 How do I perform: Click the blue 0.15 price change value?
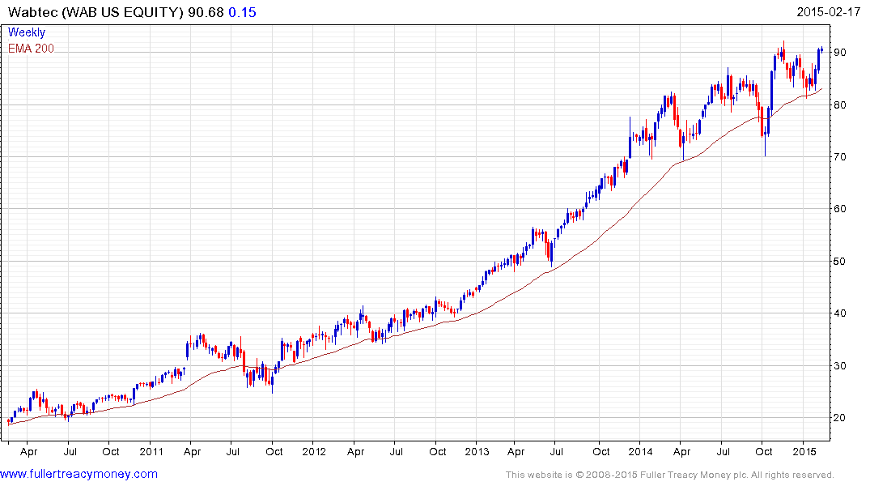click(243, 12)
